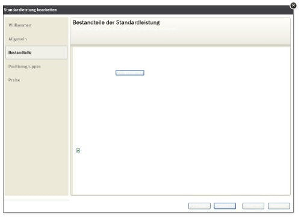The height and width of the screenshot is (219, 301).
Task: Open the Willkommen step in sidebar
Action: pos(20,25)
